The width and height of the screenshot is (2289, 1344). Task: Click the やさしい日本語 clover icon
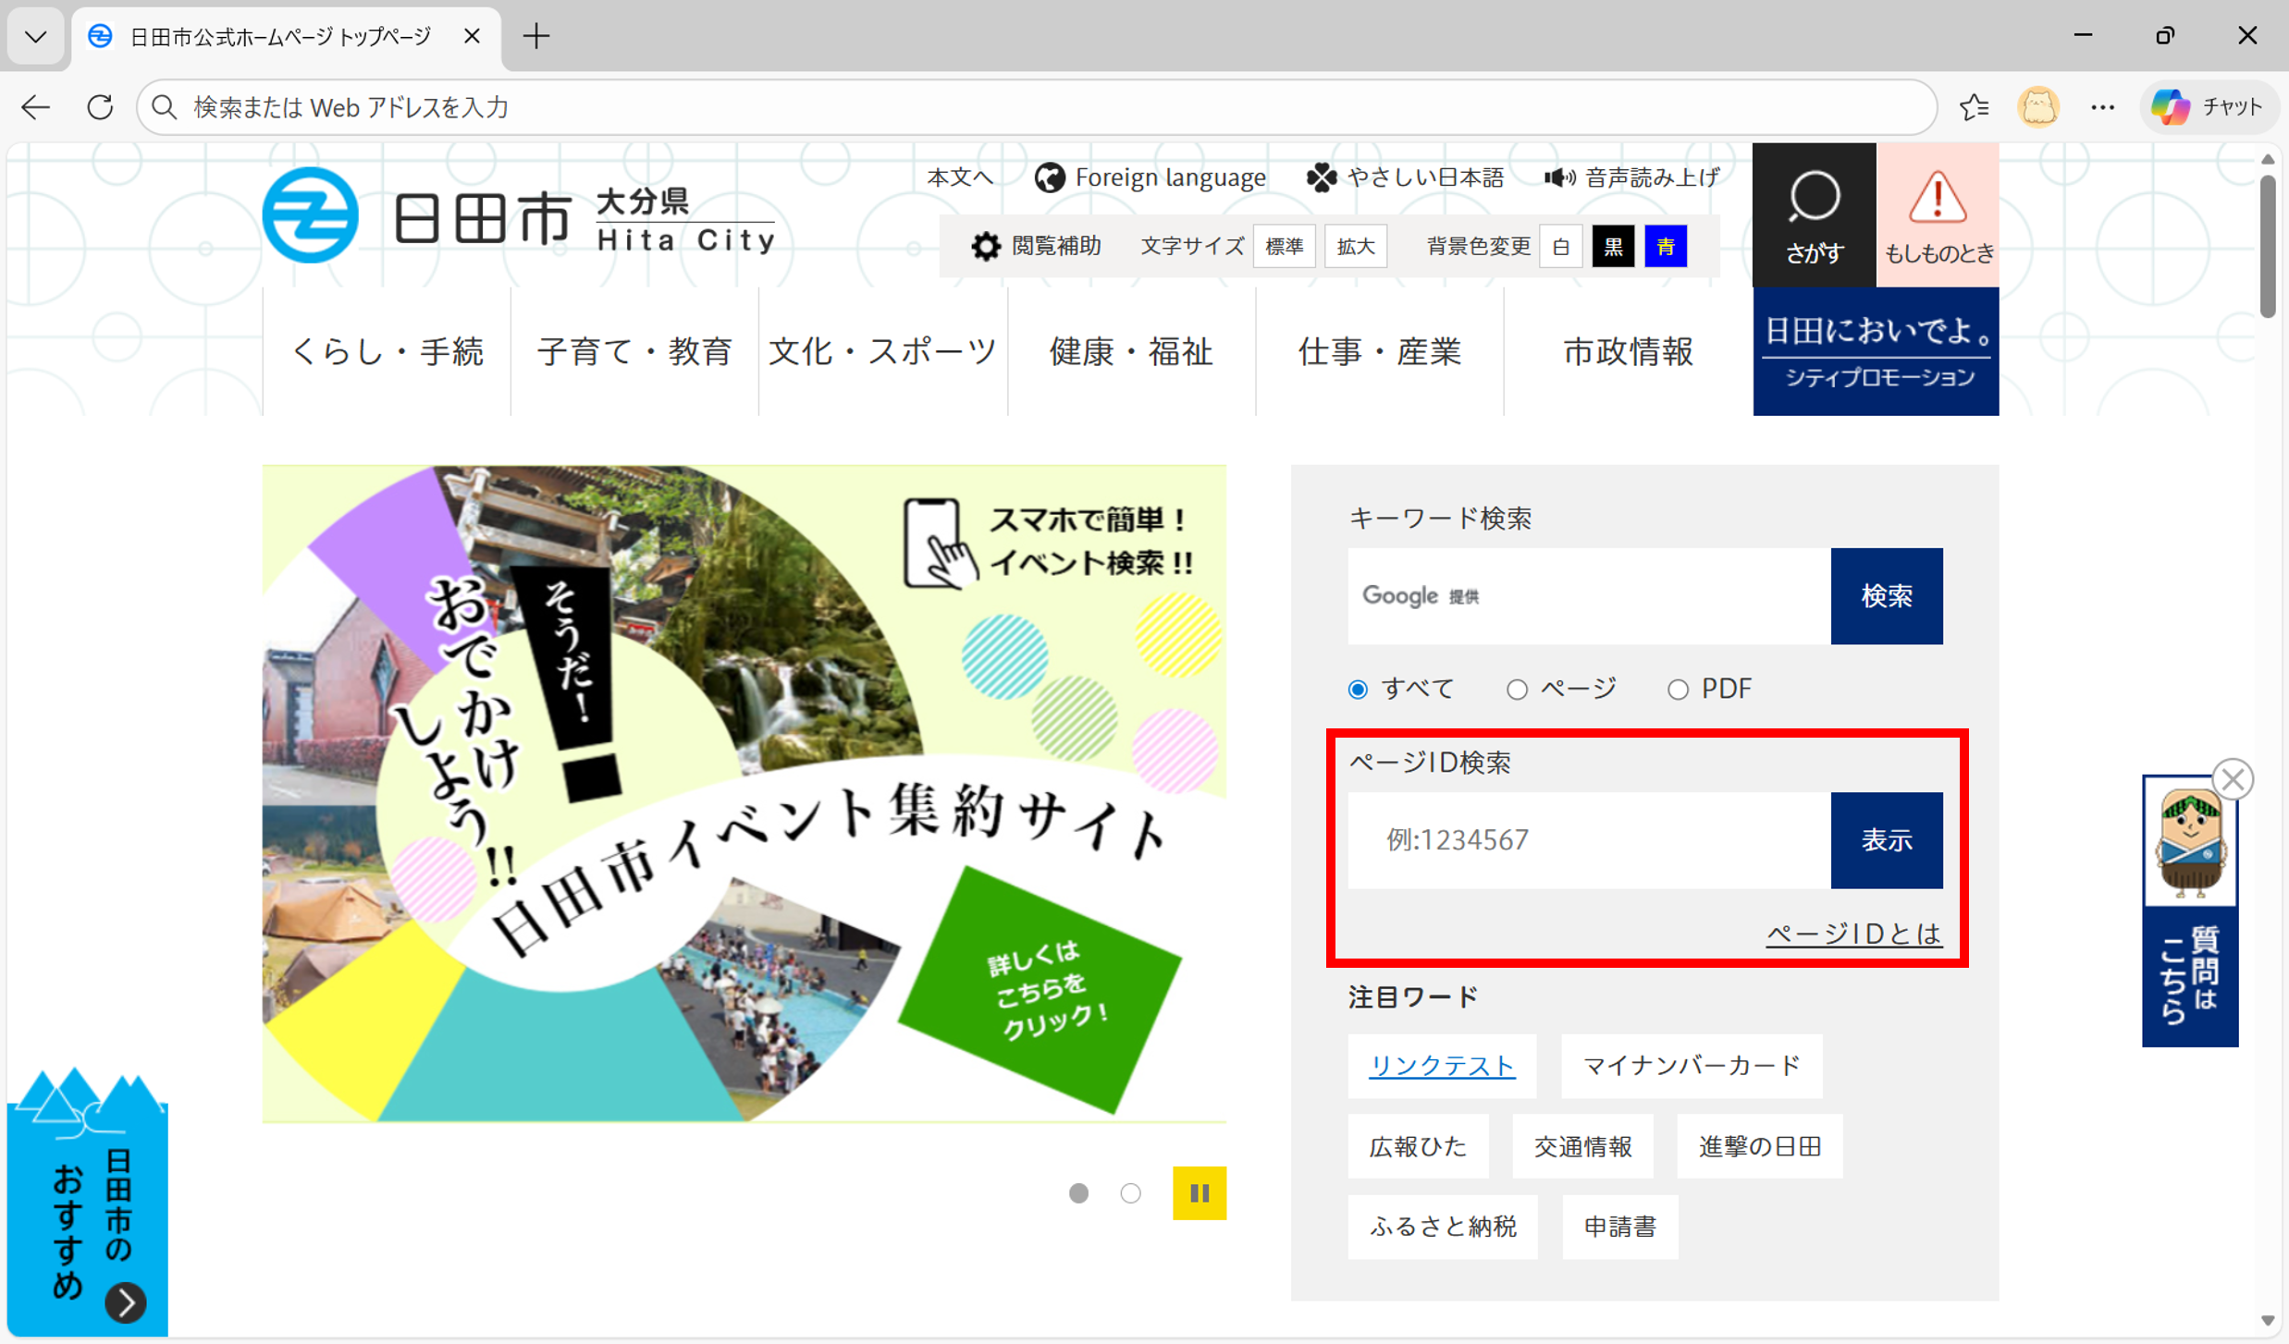pos(1321,177)
